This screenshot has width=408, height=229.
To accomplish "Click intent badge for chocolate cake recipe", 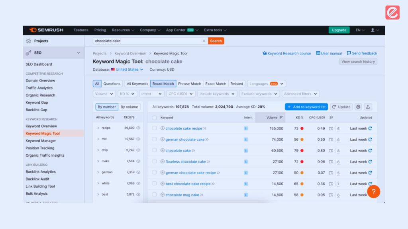I will 245,128.
